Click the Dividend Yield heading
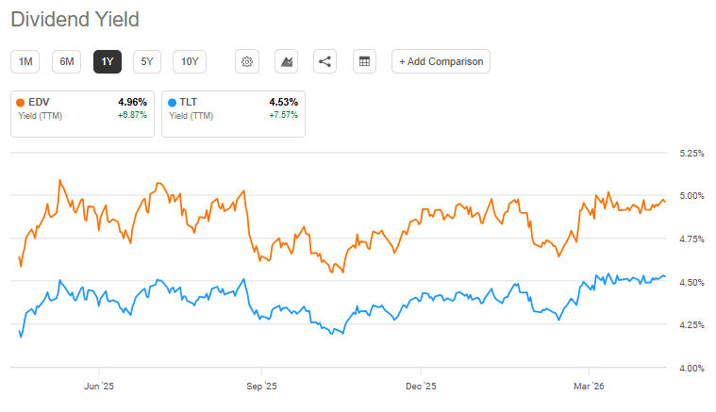 [x=76, y=18]
